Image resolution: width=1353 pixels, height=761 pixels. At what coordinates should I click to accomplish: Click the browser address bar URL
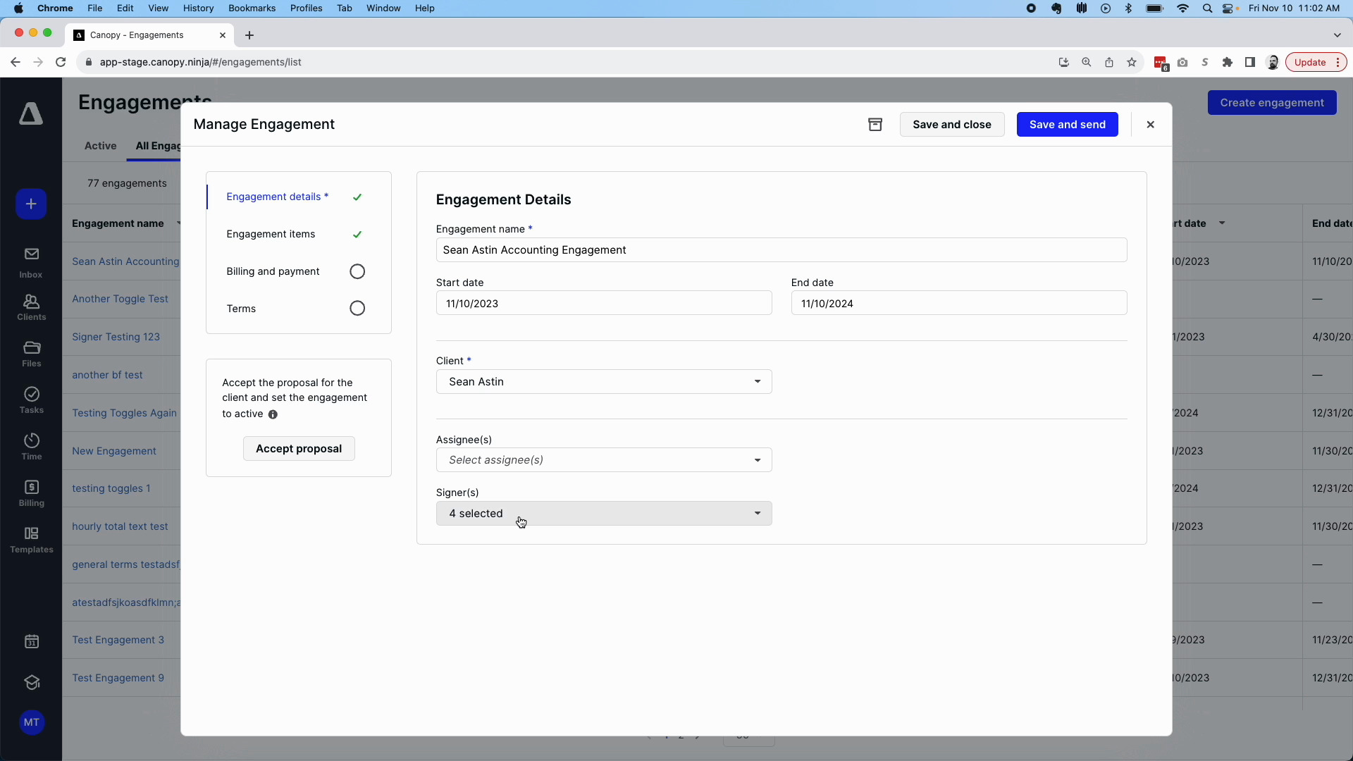point(201,62)
